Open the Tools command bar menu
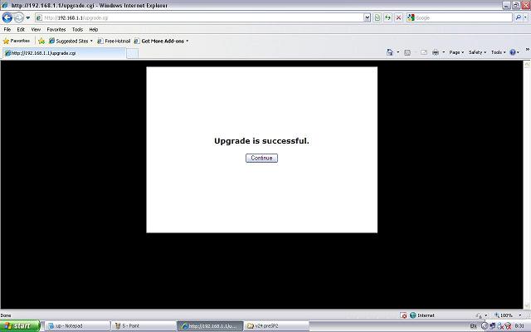531x332 pixels. (498, 52)
